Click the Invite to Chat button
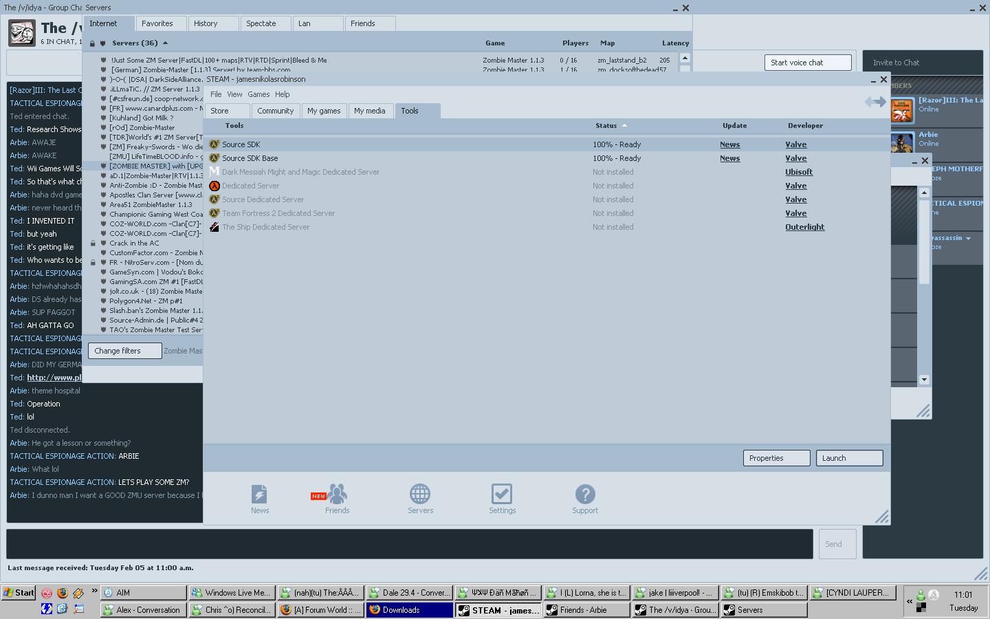 click(x=896, y=63)
